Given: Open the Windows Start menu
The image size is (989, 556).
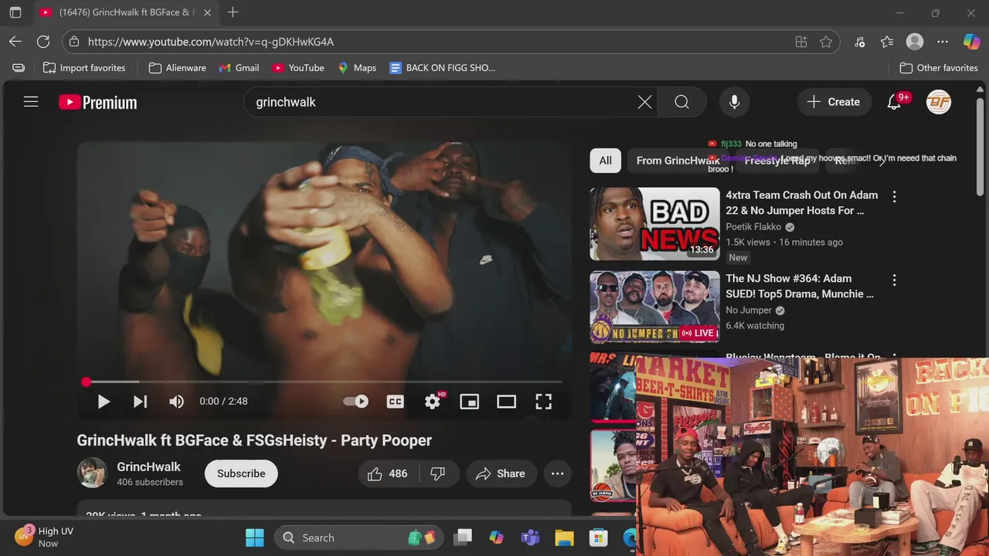Looking at the screenshot, I should [x=254, y=537].
